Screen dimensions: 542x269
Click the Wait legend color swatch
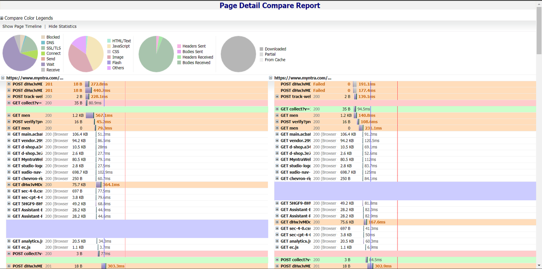pyautogui.click(x=43, y=65)
